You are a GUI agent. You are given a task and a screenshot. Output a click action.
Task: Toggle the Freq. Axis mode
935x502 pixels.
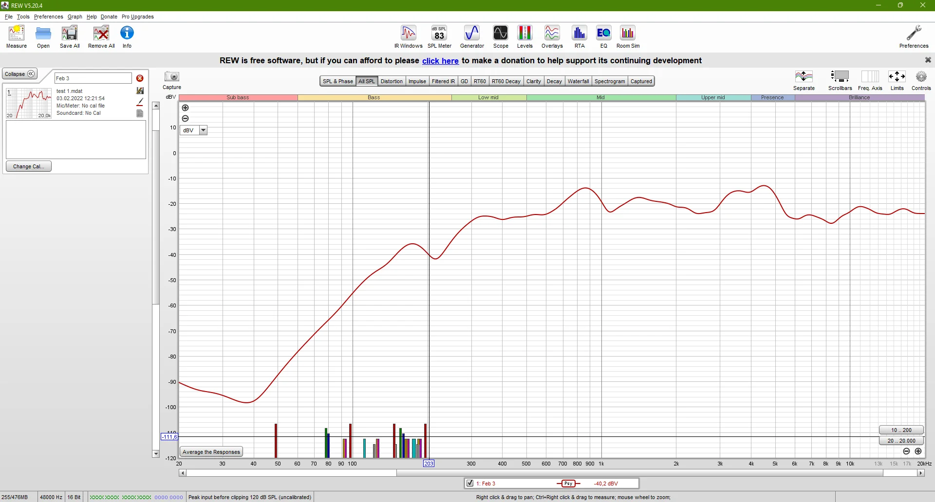[x=870, y=81]
